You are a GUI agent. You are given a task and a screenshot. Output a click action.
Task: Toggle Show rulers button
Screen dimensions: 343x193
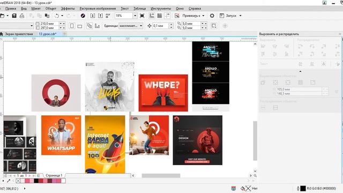point(152,16)
